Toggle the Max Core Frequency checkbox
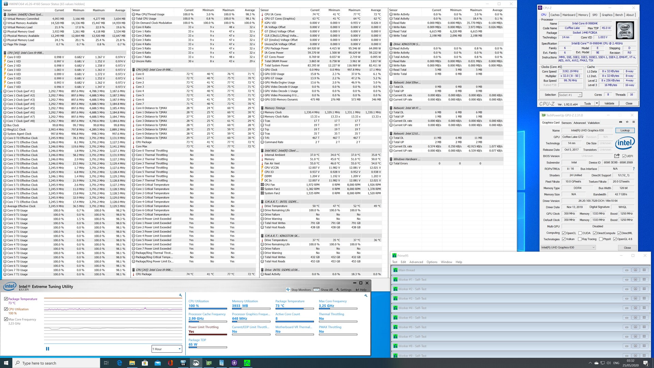The width and height of the screenshot is (654, 368). point(6,319)
